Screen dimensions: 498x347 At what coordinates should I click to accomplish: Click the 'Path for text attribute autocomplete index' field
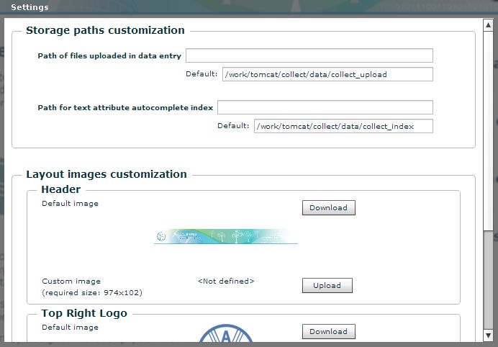[325, 107]
